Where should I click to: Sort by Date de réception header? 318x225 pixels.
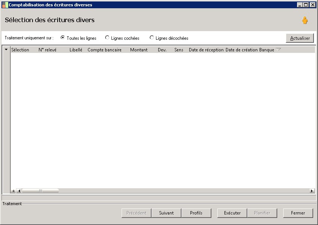[x=206, y=50]
